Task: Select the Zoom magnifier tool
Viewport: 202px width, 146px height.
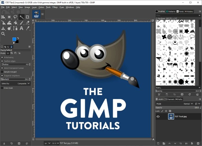Action: [3, 34]
